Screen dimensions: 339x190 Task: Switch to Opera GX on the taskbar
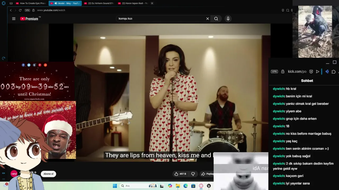click(201, 186)
